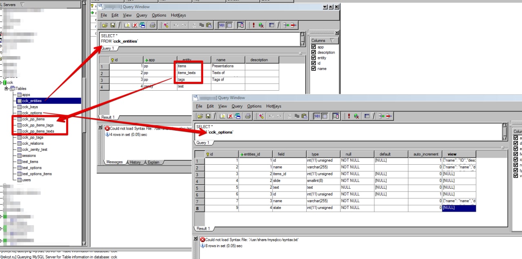Select cck_options table in the tree
The image size is (522, 259).
(x=32, y=113)
